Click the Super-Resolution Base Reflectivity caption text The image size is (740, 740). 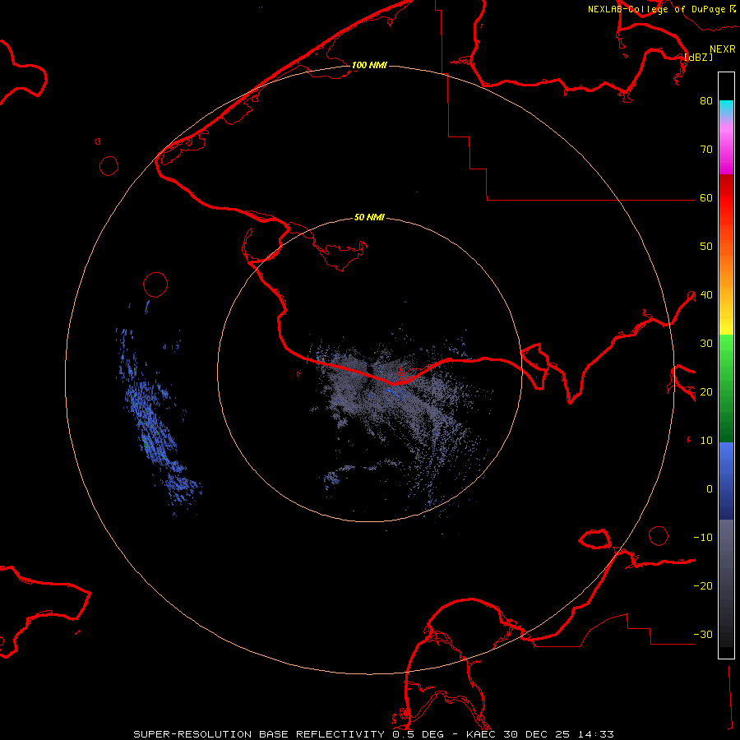(259, 734)
